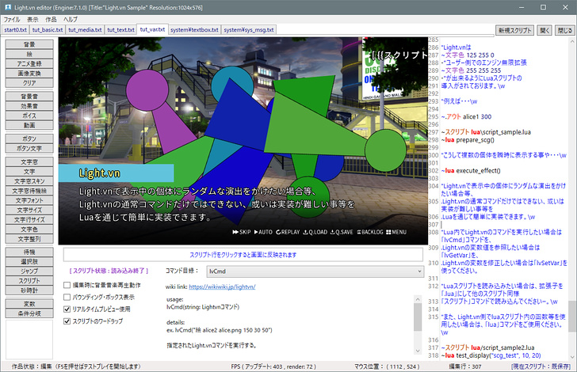Click scroll-down arrow in usage details box

[x=418, y=351]
